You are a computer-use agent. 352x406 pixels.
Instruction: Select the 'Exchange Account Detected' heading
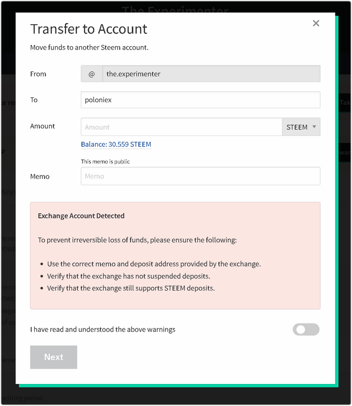point(81,216)
